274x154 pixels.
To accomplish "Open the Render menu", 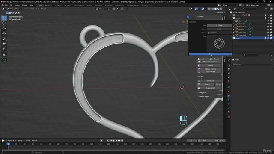I will (17, 5).
